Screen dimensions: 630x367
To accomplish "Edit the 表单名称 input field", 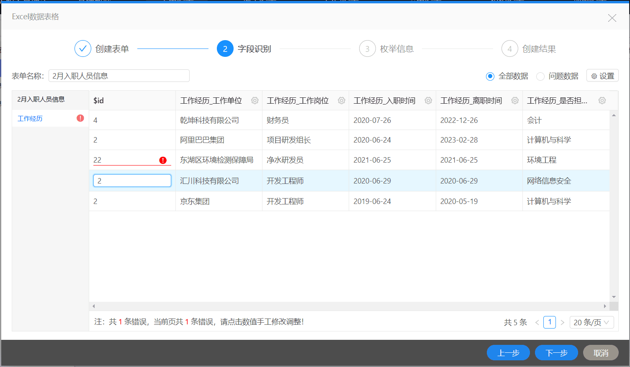I will point(119,76).
